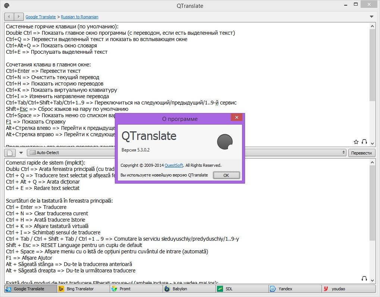Go back with the left navigation arrow
Viewport: 380px width, 297px height.
pyautogui.click(x=9, y=17)
